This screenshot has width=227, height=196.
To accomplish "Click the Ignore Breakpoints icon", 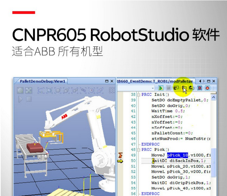I will [x=200, y=88].
